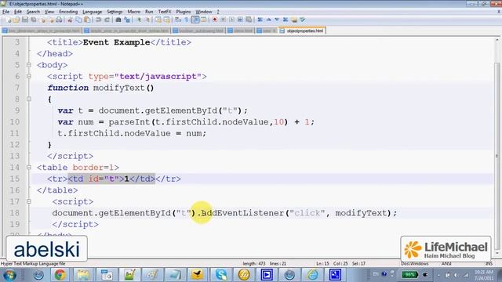Click the vertical scrollbar up arrow
This screenshot has height=282, width=502.
pyautogui.click(x=497, y=40)
